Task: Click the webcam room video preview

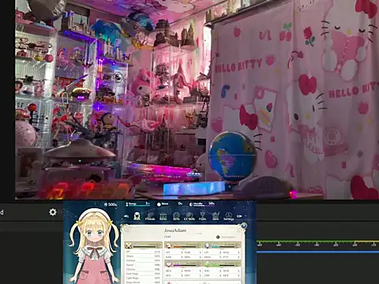Action: click(197, 99)
